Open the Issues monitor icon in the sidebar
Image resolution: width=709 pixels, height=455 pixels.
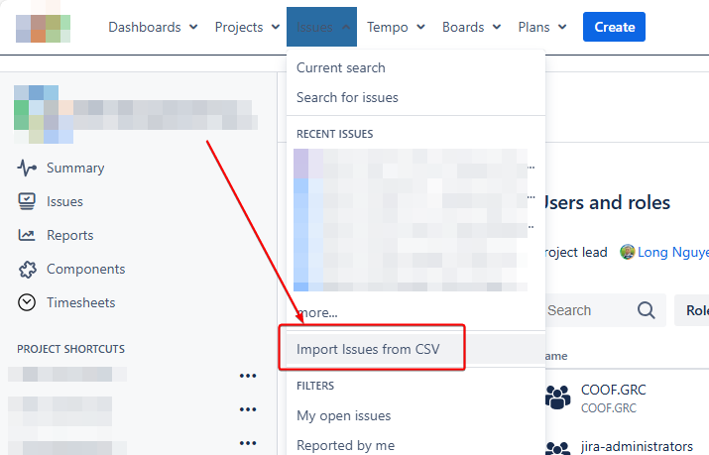tap(27, 201)
